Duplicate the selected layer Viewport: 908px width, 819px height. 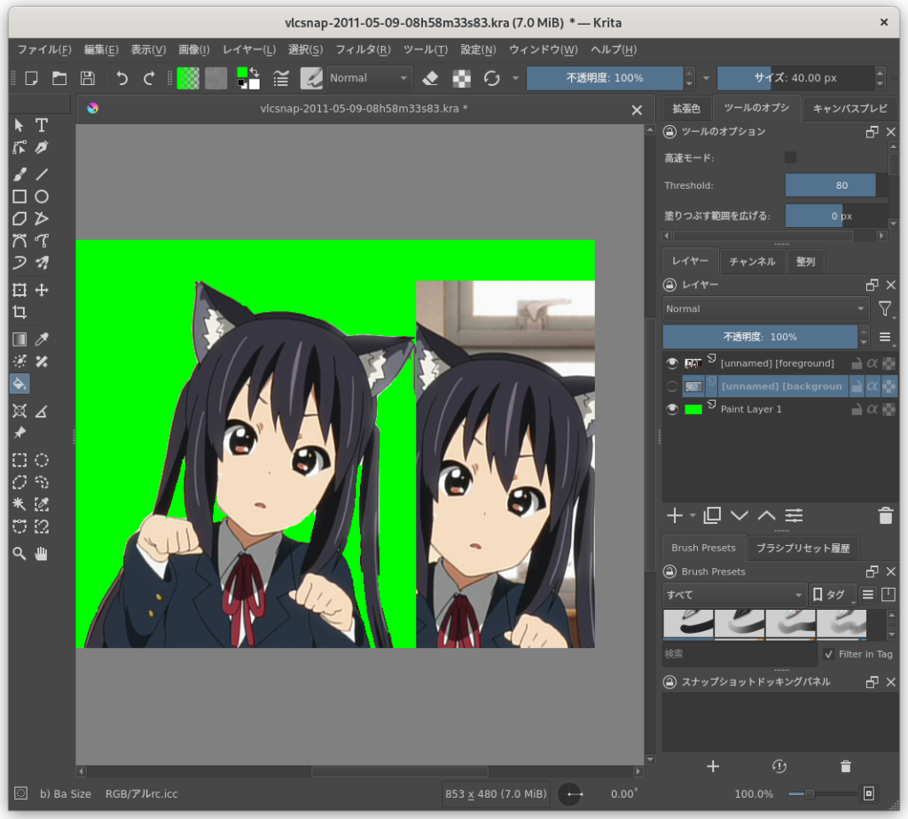tap(712, 515)
